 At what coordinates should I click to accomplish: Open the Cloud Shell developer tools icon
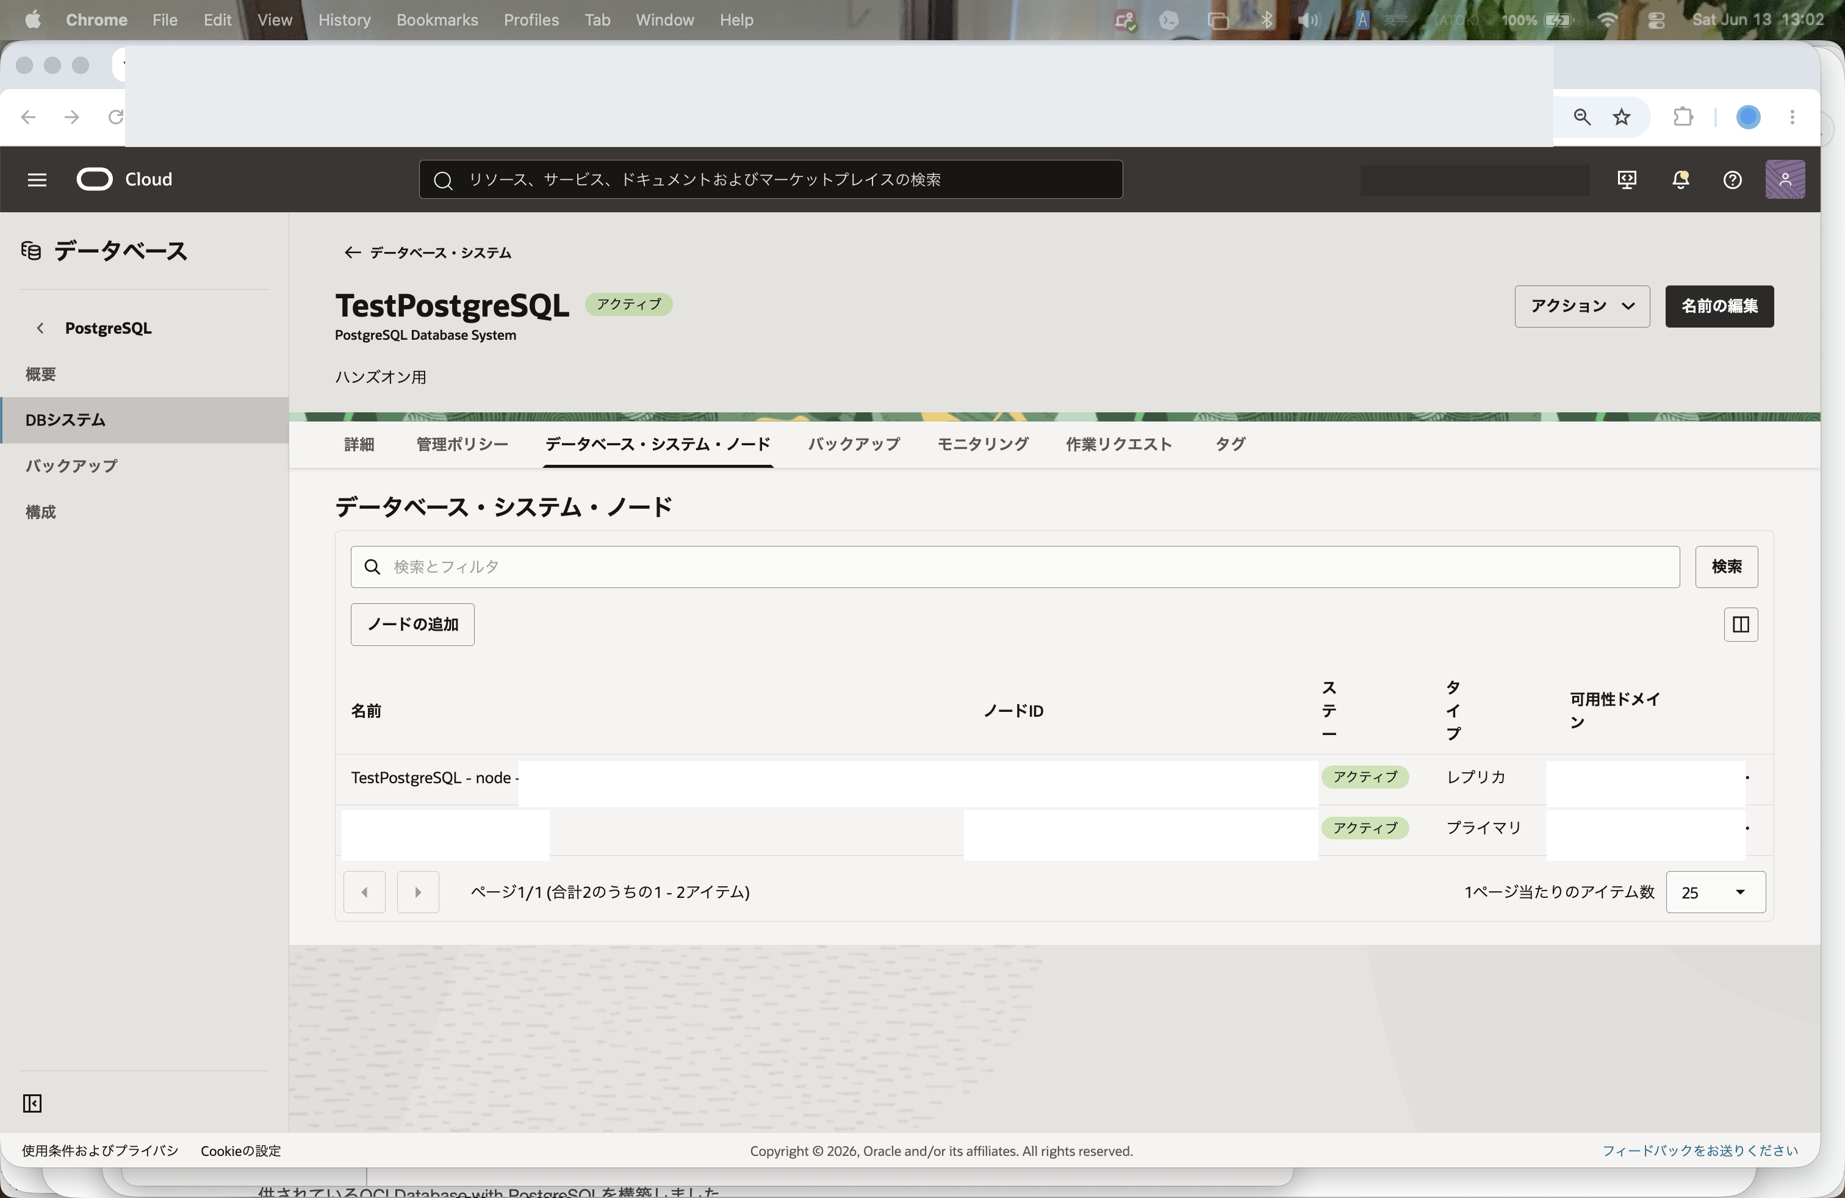[x=1627, y=180]
